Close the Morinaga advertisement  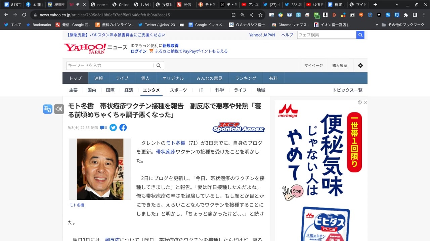pyautogui.click(x=365, y=102)
